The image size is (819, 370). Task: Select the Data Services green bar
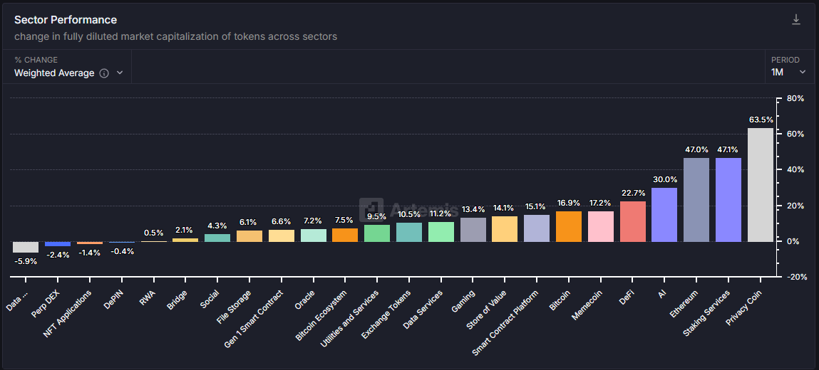click(441, 232)
